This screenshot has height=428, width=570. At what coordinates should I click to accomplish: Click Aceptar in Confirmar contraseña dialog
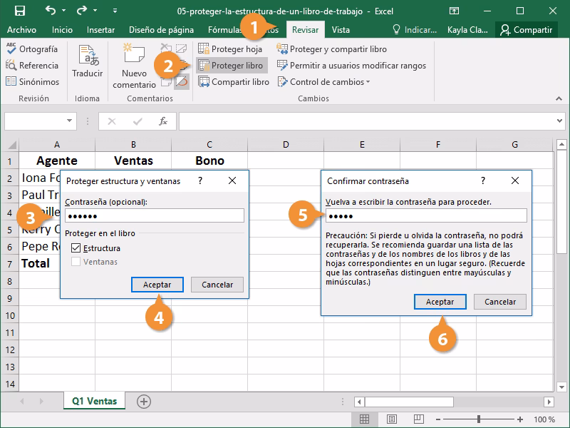(x=440, y=302)
